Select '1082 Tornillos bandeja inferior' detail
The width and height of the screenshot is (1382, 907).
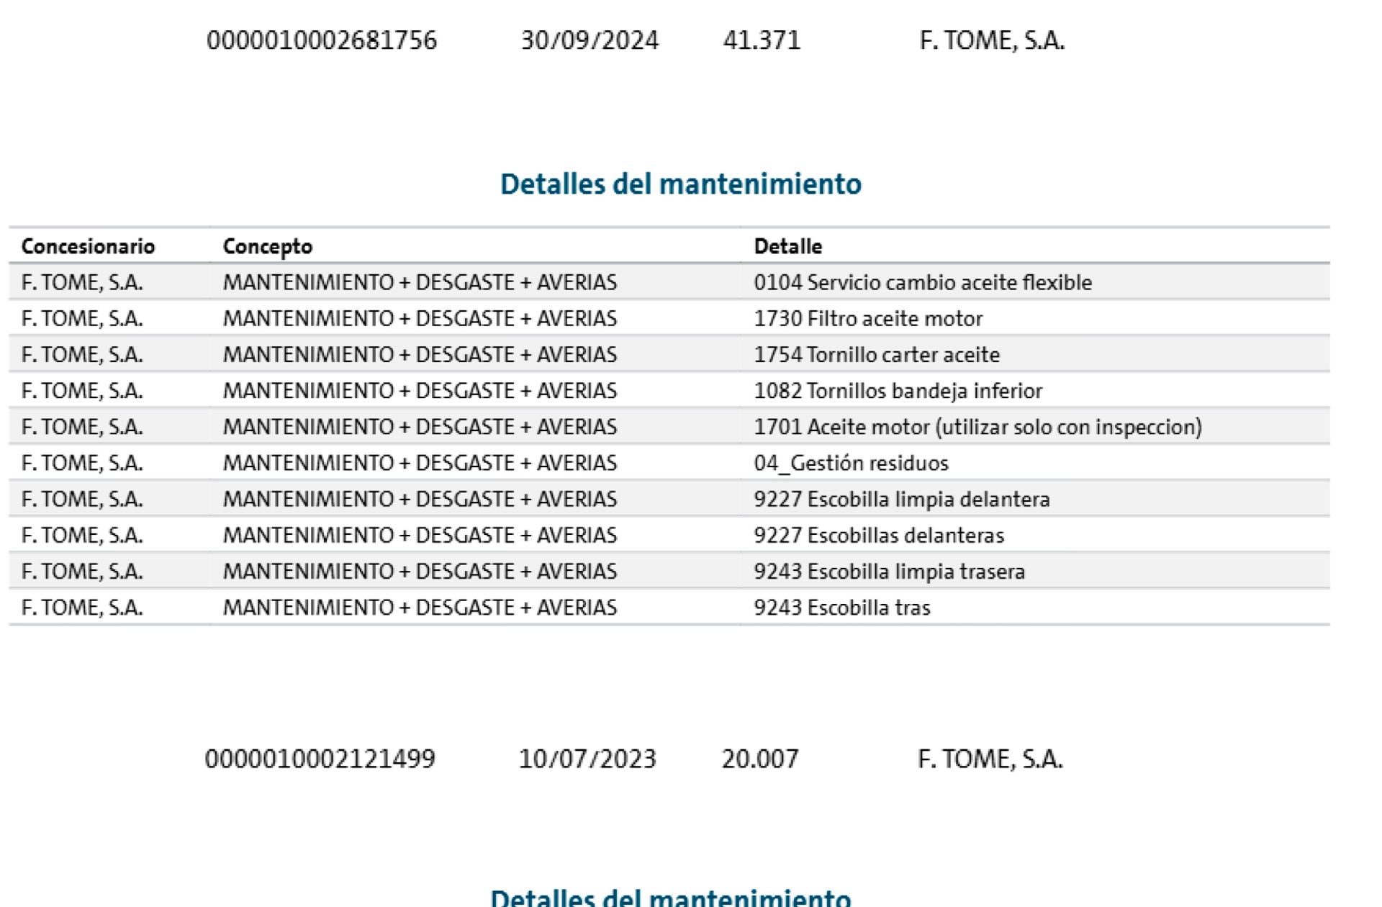click(x=898, y=390)
